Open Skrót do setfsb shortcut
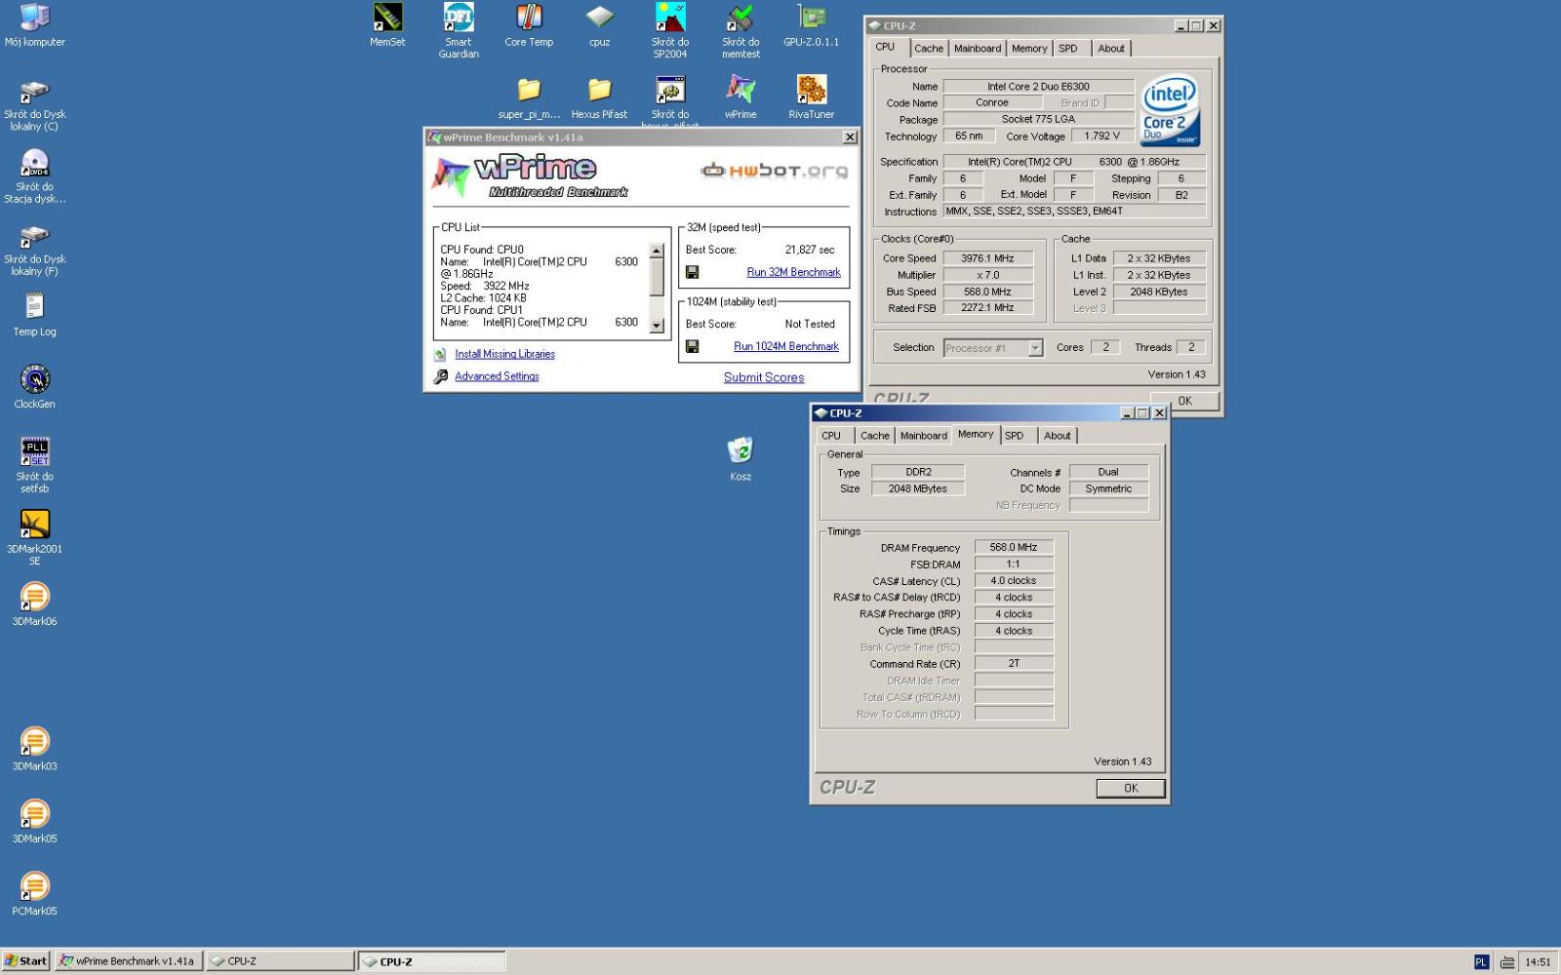The image size is (1561, 975). pyautogui.click(x=34, y=465)
